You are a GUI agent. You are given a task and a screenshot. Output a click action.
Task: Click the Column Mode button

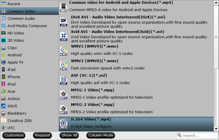click(x=101, y=135)
